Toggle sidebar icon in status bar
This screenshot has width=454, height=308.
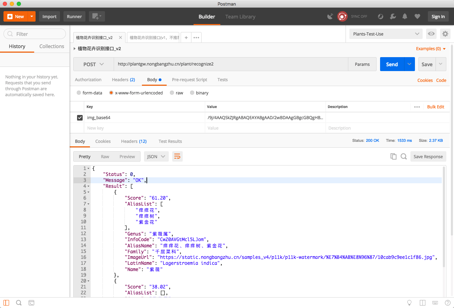(x=6, y=303)
